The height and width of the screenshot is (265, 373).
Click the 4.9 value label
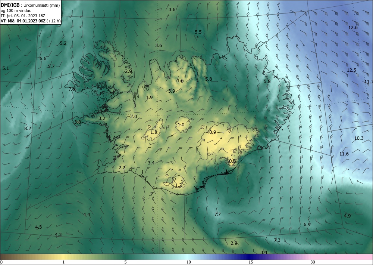click(347, 216)
